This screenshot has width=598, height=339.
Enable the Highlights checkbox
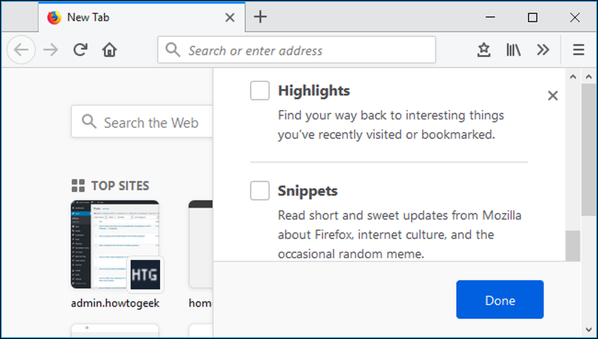coord(260,90)
